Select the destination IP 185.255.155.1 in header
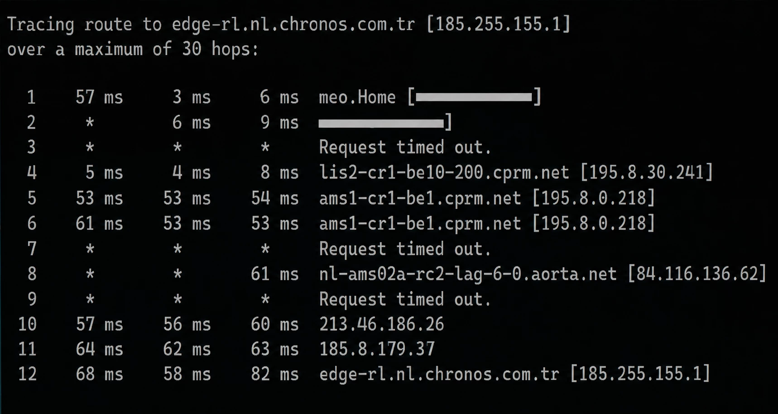 (498, 24)
